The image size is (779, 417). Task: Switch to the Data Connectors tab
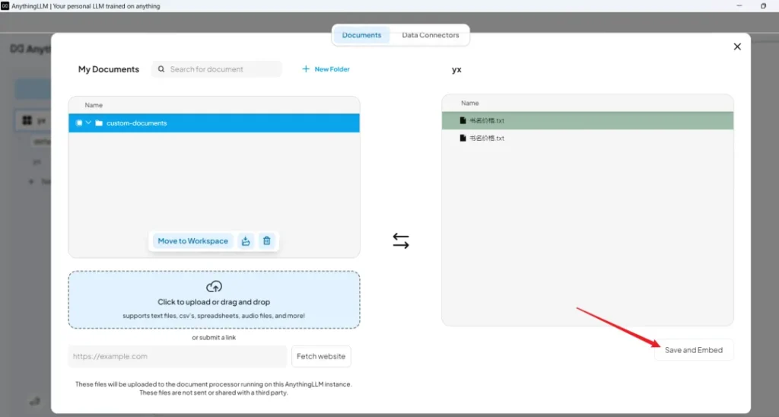coord(430,35)
